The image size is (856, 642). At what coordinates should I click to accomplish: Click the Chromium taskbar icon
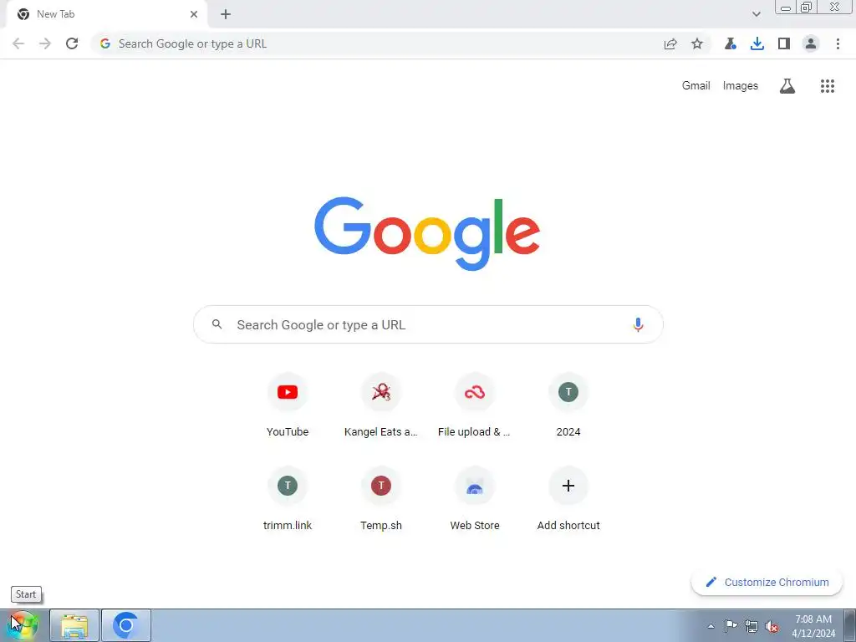pyautogui.click(x=126, y=625)
